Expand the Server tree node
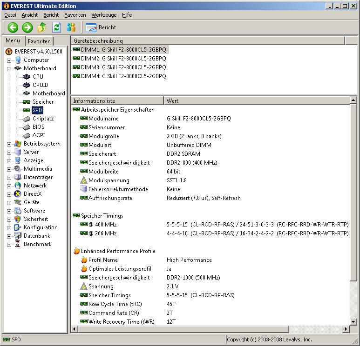 (9, 153)
